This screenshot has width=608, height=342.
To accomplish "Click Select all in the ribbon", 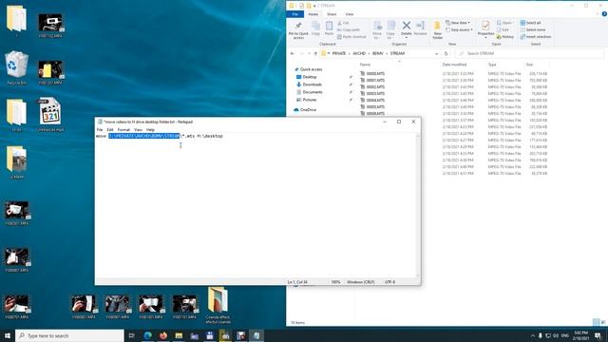I will tap(530, 23).
